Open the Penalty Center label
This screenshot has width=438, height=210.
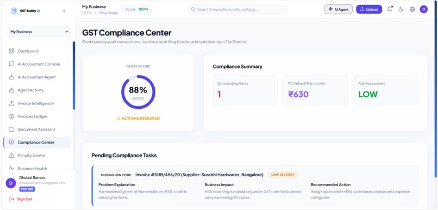32,155
